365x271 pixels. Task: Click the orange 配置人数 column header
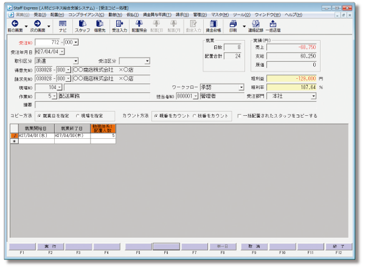pos(103,129)
